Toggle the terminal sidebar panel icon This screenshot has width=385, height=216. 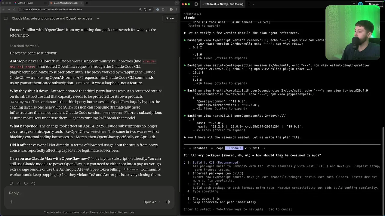(x=196, y=4)
